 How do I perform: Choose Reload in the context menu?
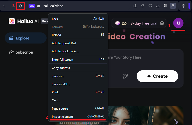56,35
